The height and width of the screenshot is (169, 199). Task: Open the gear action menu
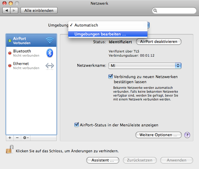tap(26, 138)
